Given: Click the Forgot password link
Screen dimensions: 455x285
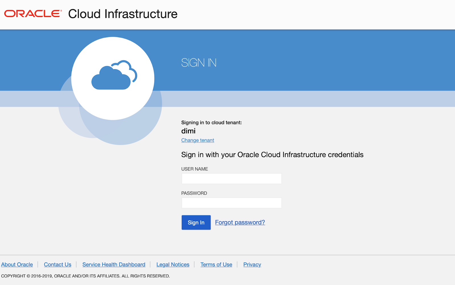Looking at the screenshot, I should 240,222.
